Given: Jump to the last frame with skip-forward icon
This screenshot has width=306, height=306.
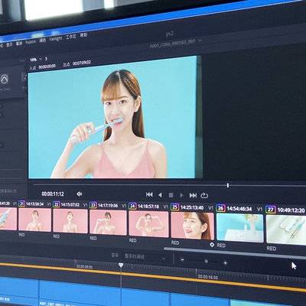Looking at the screenshot, I should coord(193,196).
